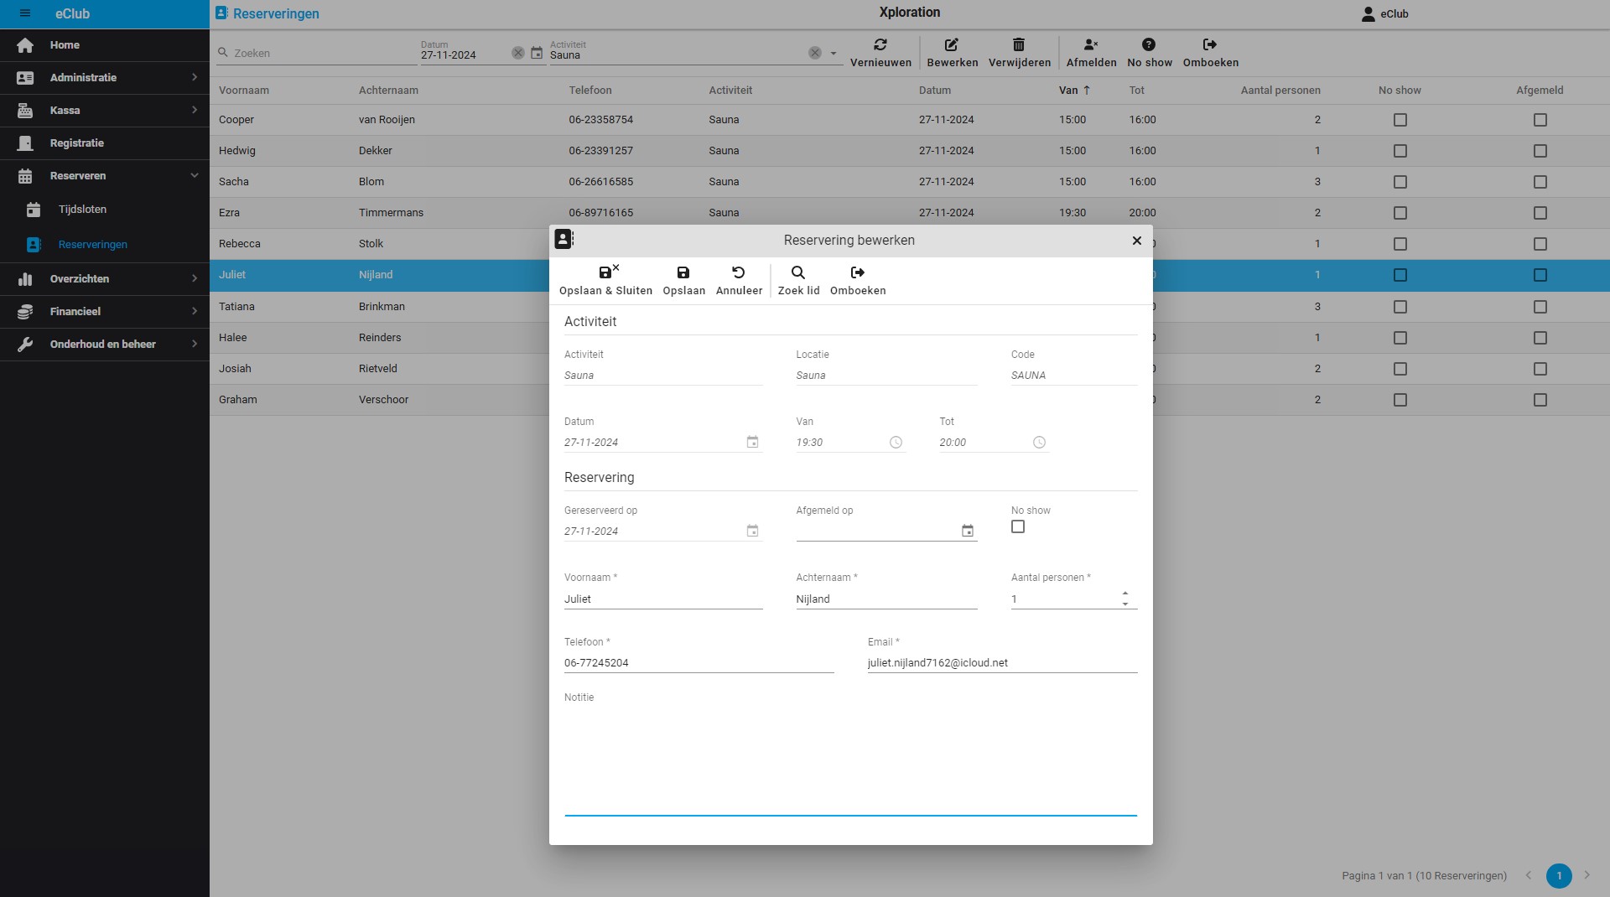
Task: Click the Vernieuwen refresh icon
Action: tap(880, 44)
